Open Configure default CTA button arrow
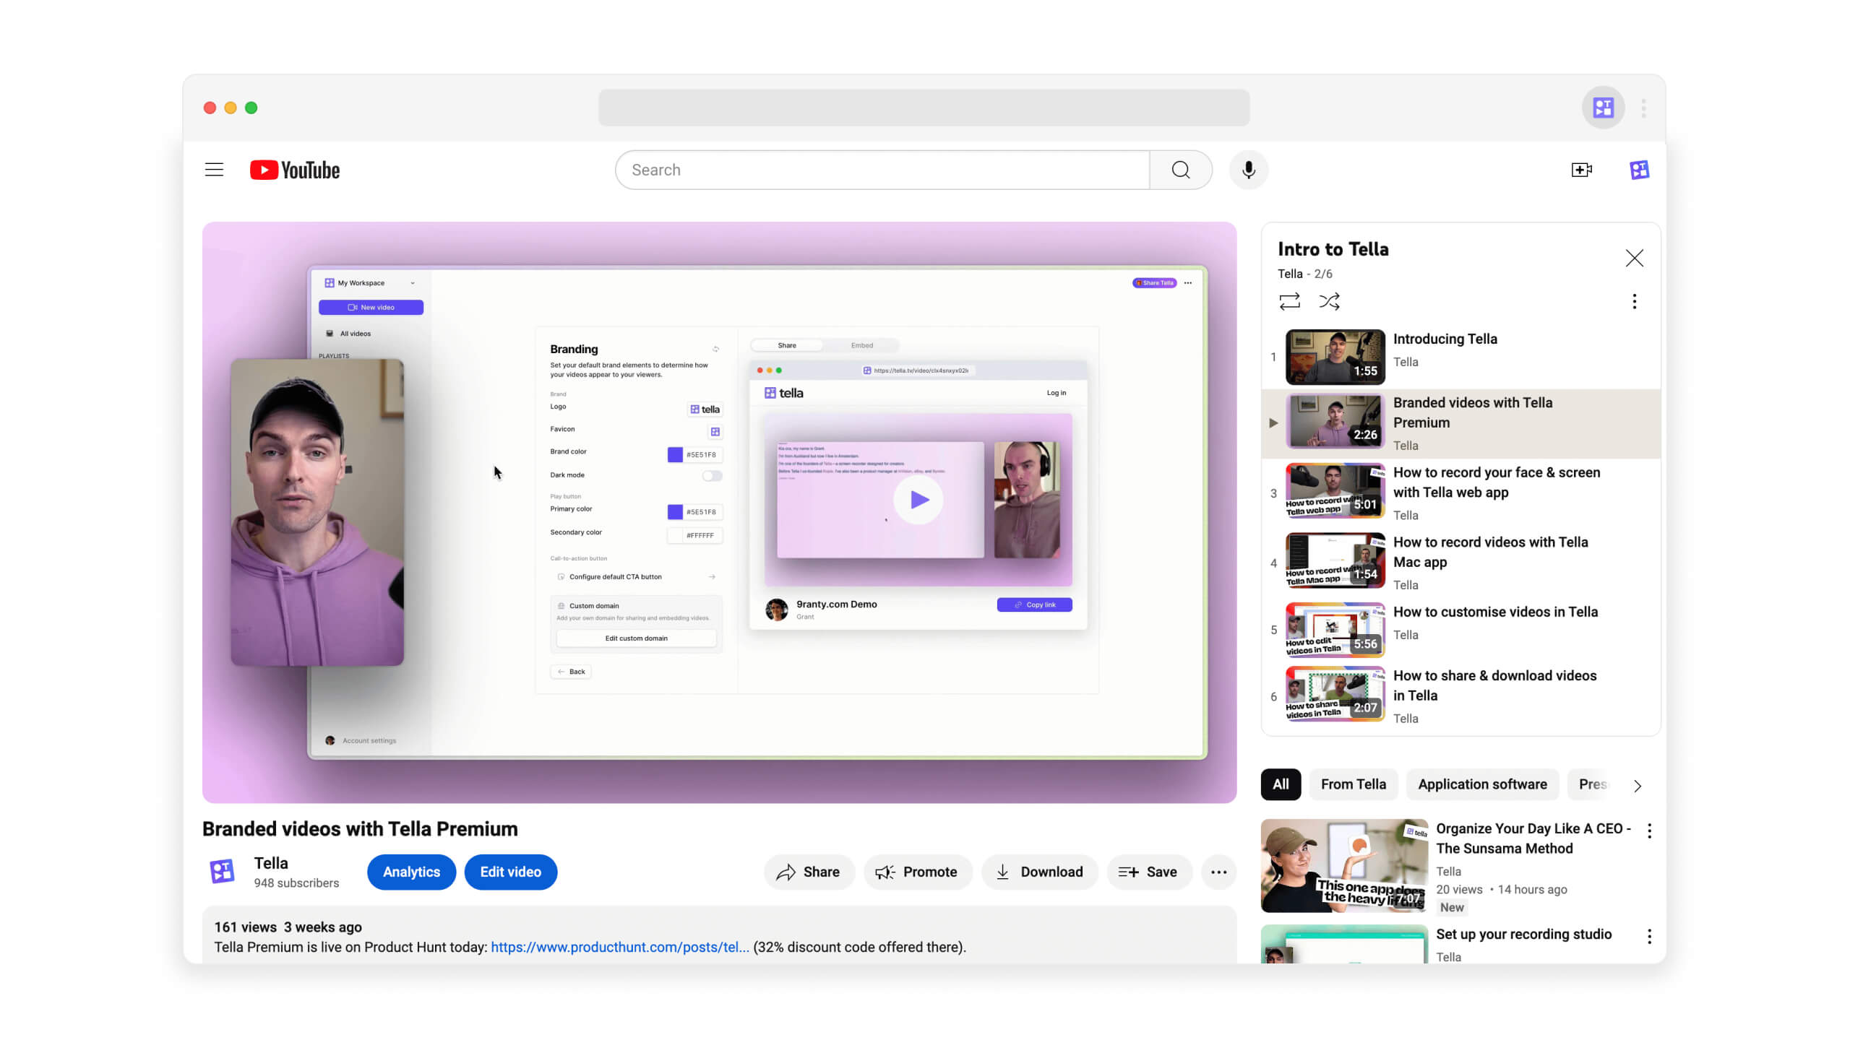The width and height of the screenshot is (1850, 1040). (x=712, y=576)
